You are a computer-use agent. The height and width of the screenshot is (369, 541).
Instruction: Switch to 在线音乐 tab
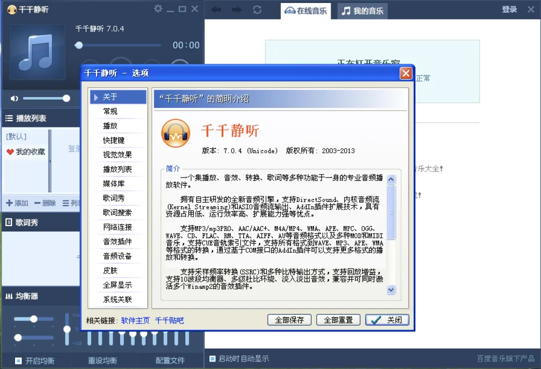coord(306,11)
